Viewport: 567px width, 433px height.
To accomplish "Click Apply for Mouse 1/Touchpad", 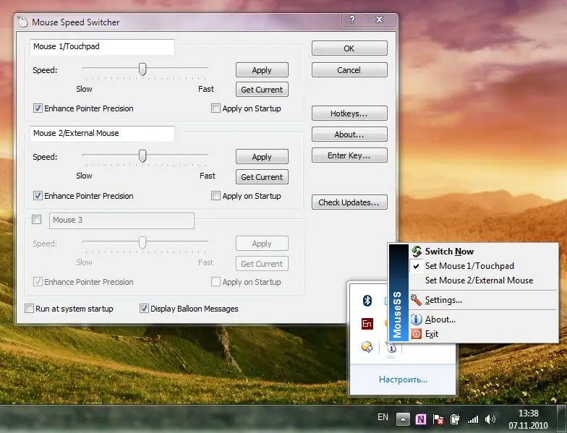I will (x=262, y=69).
